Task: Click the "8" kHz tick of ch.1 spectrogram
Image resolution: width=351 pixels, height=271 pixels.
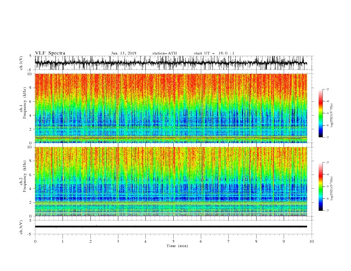Action: (x=31, y=88)
